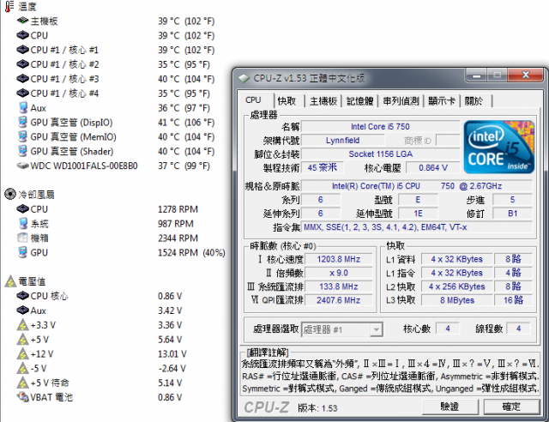Click the Socket 1156 LGA field

[380, 154]
